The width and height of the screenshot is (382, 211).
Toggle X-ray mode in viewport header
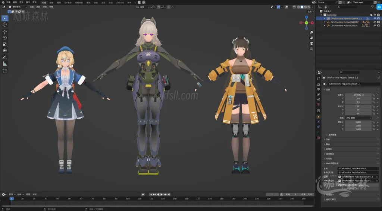(x=294, y=7)
